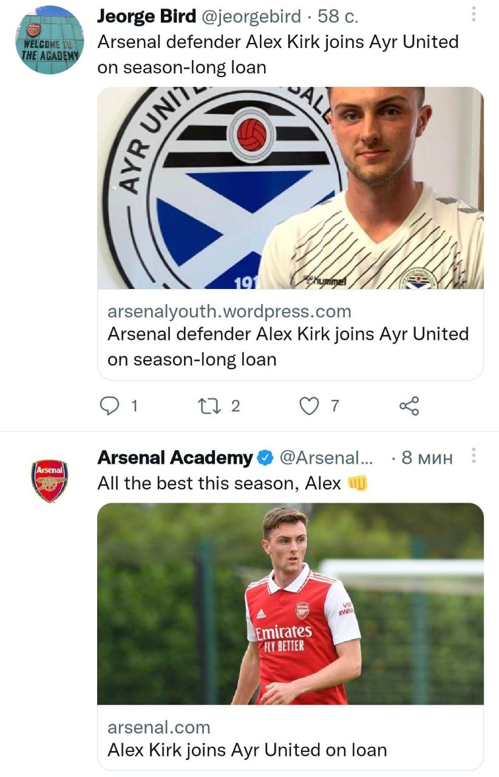Image resolution: width=499 pixels, height=777 pixels.
Task: Open the three-dot menu on Jeorge Bird's tweet
Action: (474, 15)
